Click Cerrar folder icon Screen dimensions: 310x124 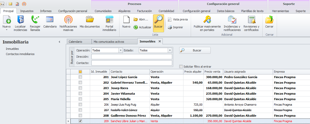[x=269, y=20]
